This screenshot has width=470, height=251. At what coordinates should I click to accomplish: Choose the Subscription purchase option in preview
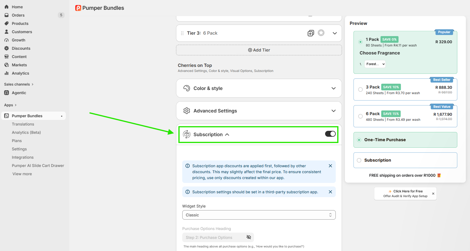click(x=405, y=160)
